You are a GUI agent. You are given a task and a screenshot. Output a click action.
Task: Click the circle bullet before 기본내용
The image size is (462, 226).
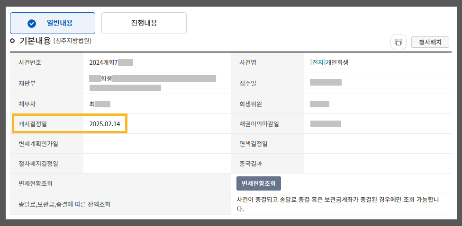12,41
